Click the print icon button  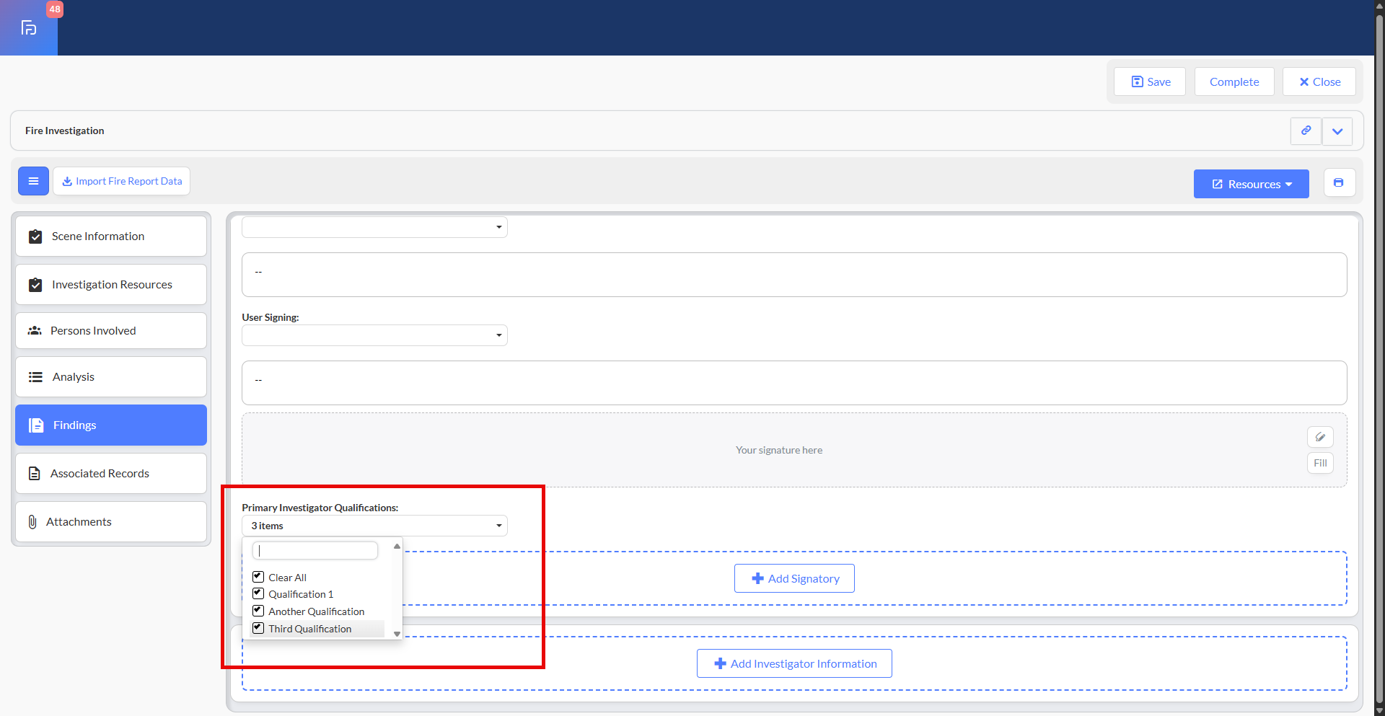[x=1339, y=183]
